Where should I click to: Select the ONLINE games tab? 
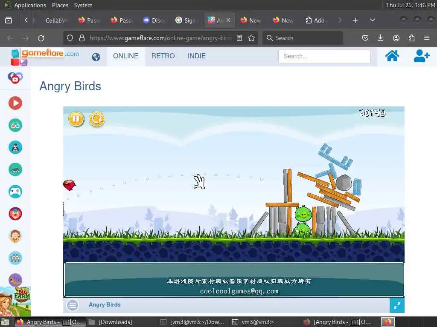[x=126, y=56]
